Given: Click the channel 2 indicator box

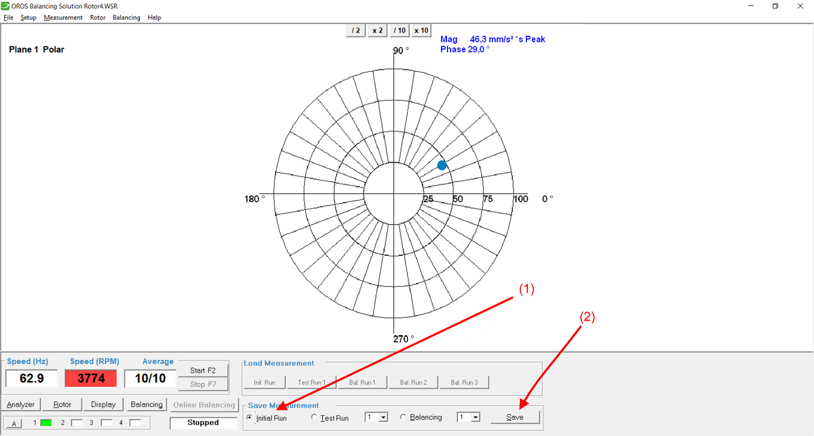Looking at the screenshot, I should (x=77, y=423).
